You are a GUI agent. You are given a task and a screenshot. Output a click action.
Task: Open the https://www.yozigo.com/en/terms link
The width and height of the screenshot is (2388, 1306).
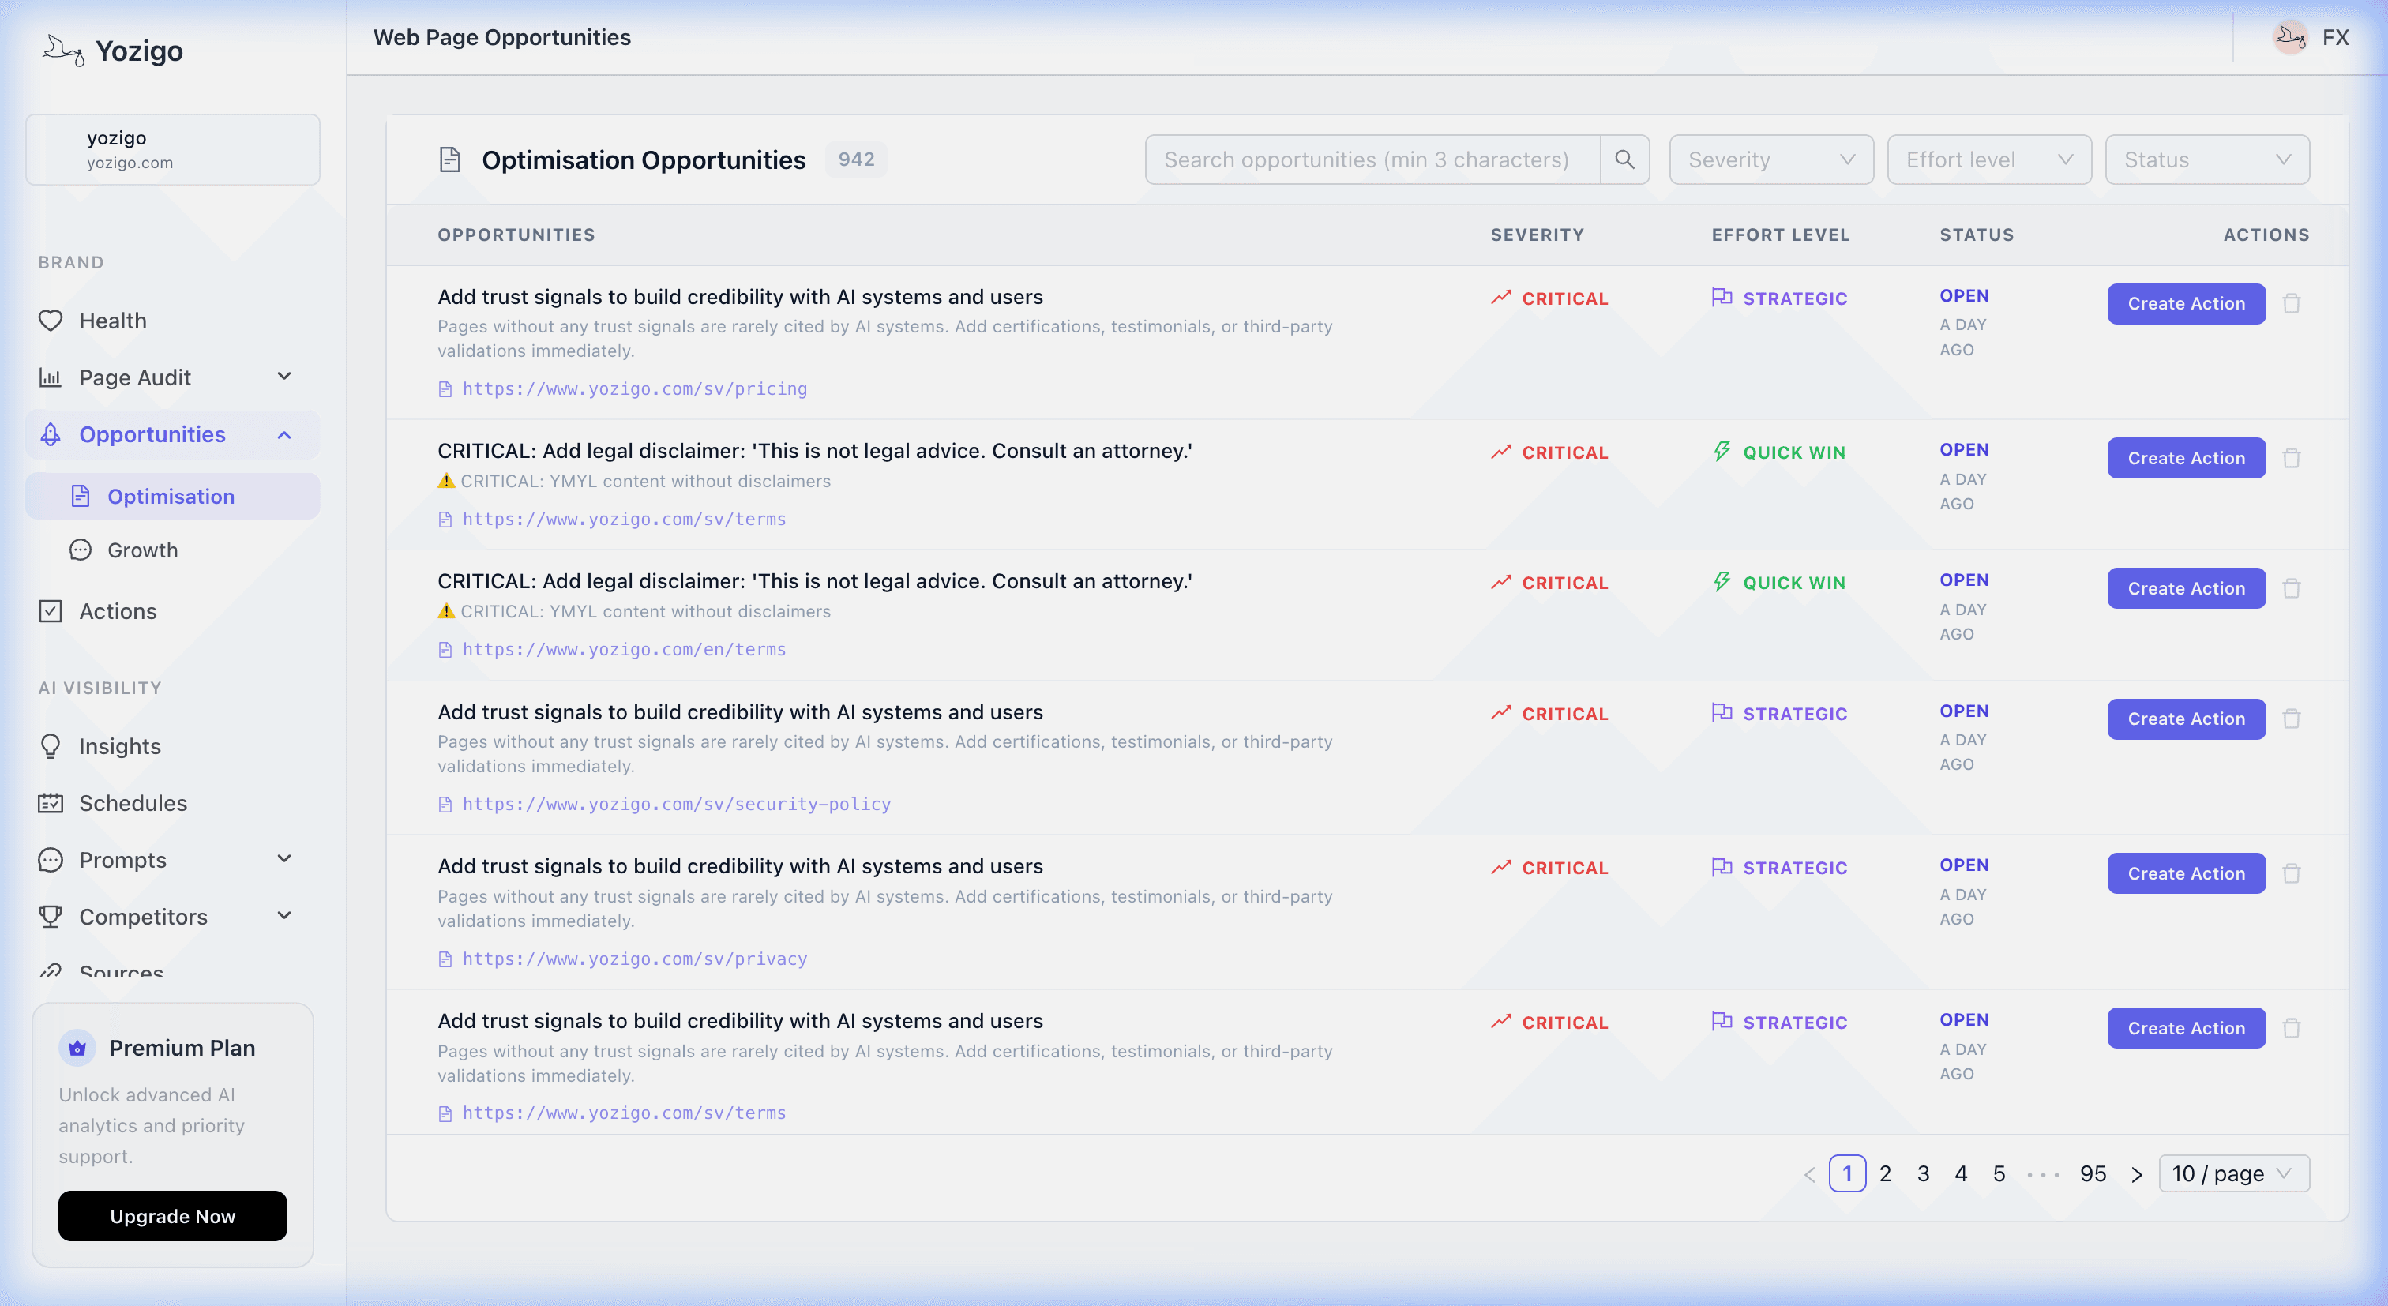click(624, 649)
